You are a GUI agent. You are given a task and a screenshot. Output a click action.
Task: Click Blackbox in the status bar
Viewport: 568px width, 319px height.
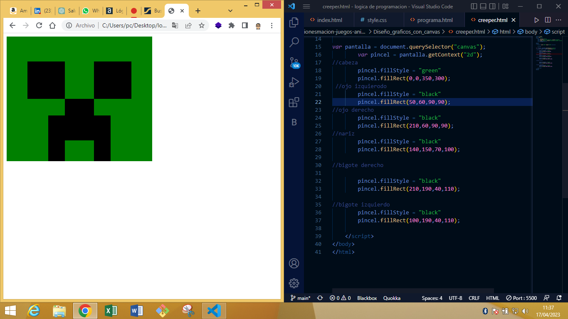367,298
